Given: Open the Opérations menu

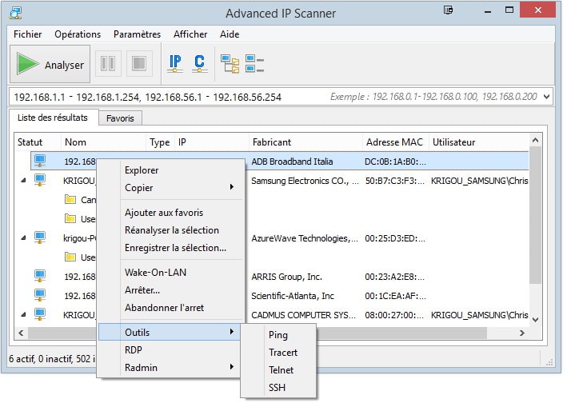Looking at the screenshot, I should click(78, 34).
